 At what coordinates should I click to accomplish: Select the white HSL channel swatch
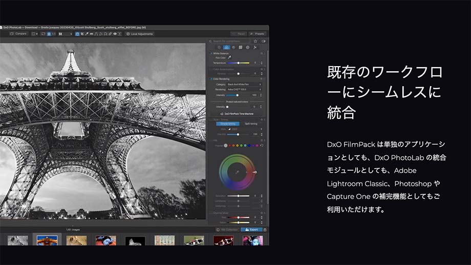(226, 146)
